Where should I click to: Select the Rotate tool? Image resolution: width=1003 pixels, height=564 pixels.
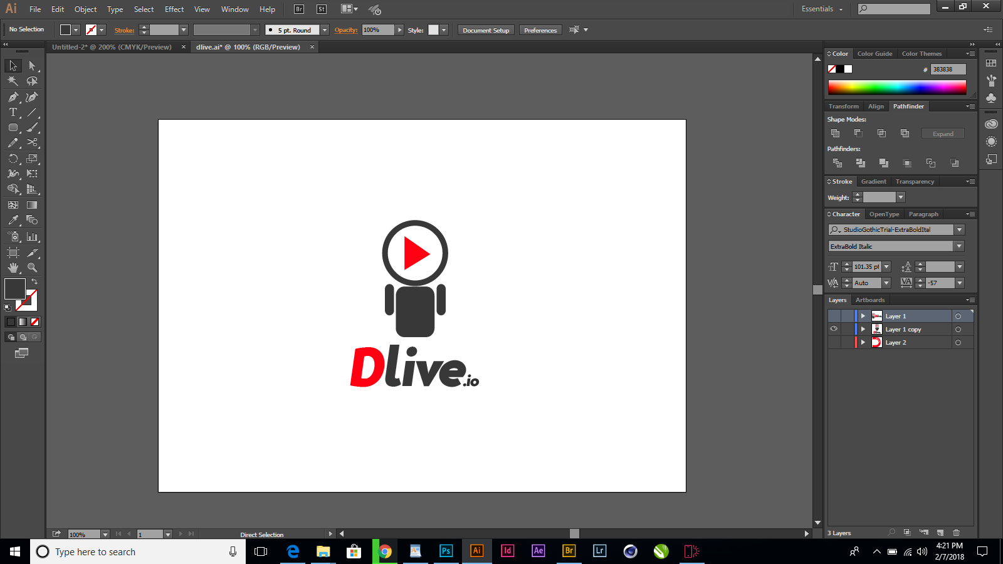tap(13, 159)
